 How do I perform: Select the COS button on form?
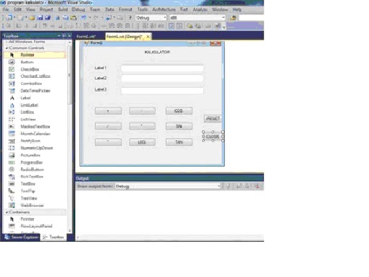[179, 111]
